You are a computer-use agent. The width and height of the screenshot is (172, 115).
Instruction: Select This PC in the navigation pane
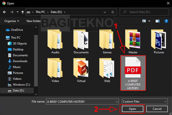13,38
